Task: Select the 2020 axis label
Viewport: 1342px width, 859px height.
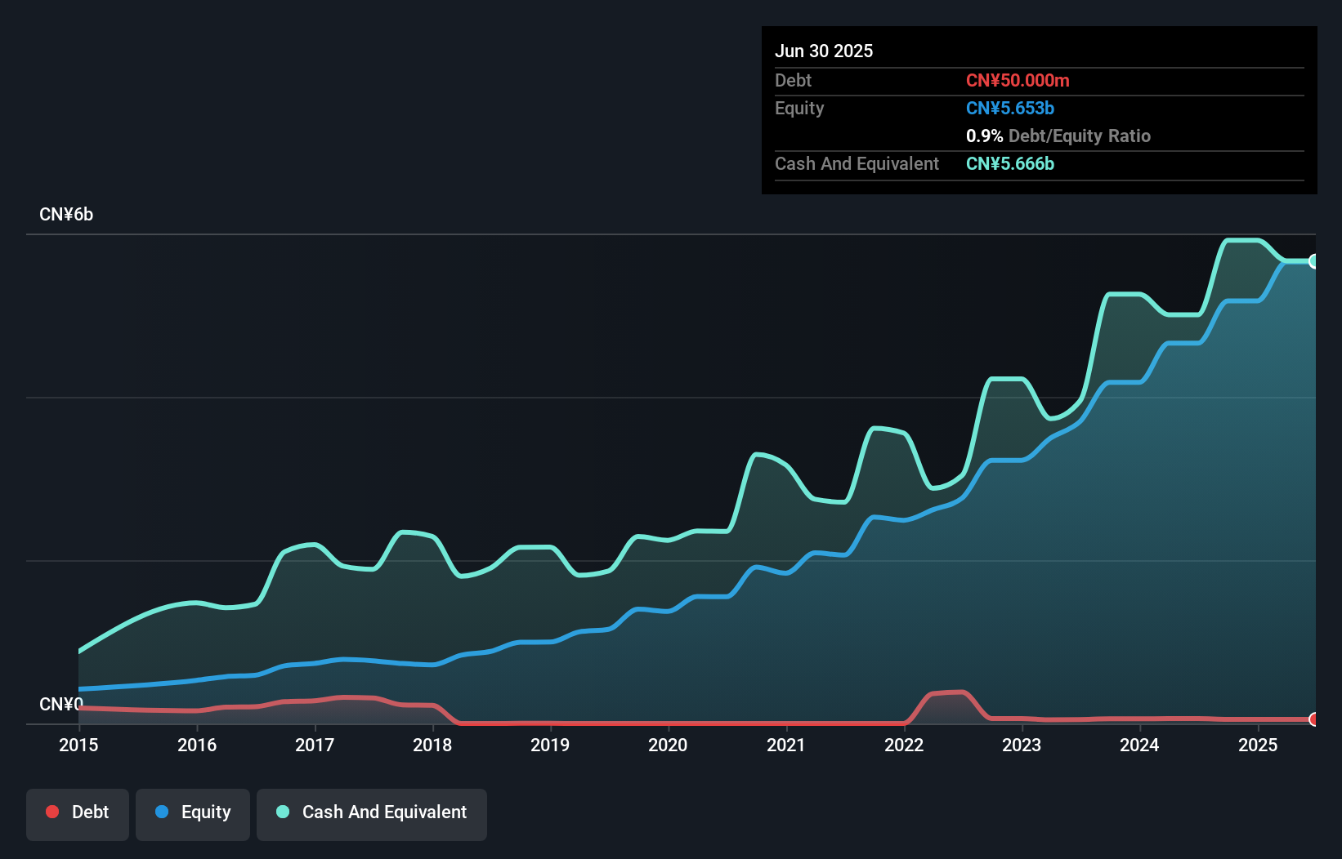Action: (668, 745)
